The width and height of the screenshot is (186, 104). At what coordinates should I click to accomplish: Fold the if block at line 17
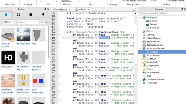[x=59, y=35]
